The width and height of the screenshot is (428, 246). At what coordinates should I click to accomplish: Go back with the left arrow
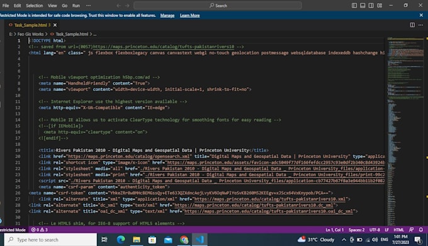118,6
